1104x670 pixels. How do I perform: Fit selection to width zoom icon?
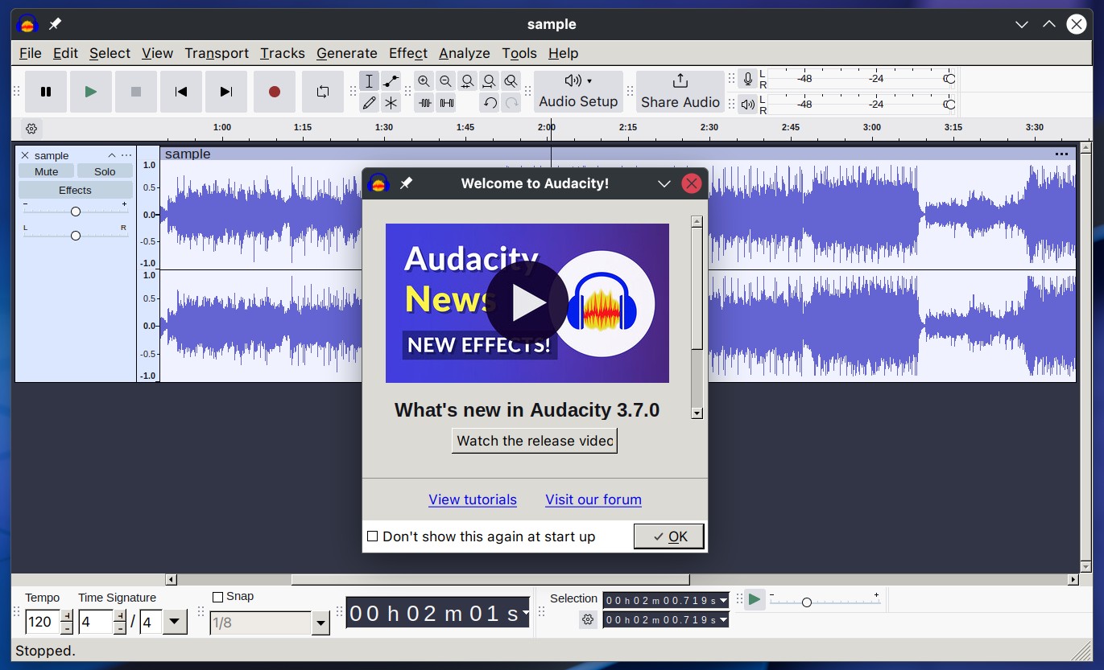pos(468,81)
